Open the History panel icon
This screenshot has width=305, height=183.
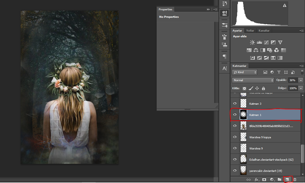(x=225, y=3)
